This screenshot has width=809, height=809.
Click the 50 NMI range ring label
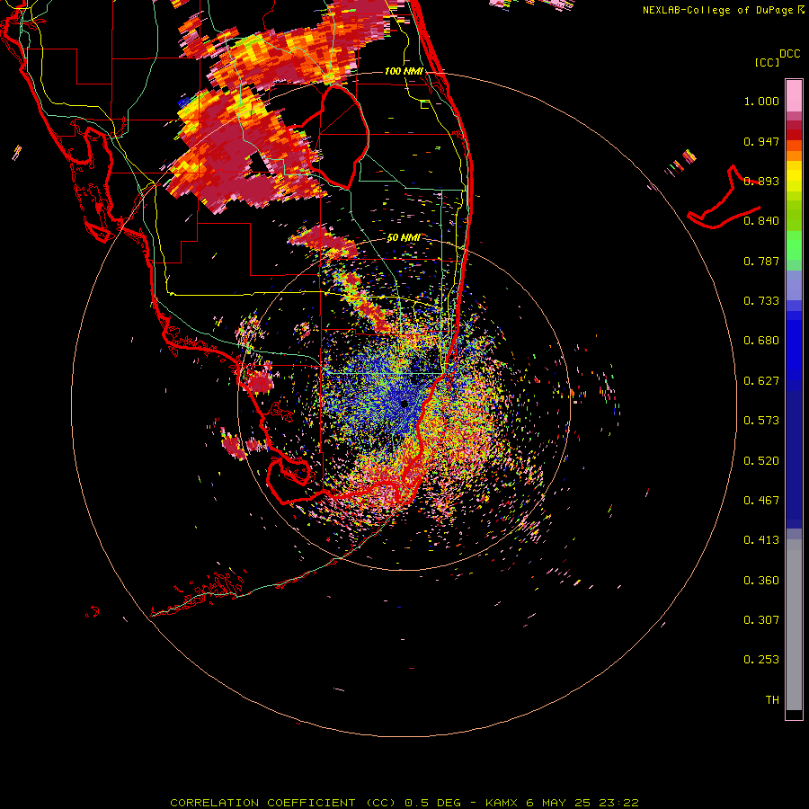click(x=404, y=238)
